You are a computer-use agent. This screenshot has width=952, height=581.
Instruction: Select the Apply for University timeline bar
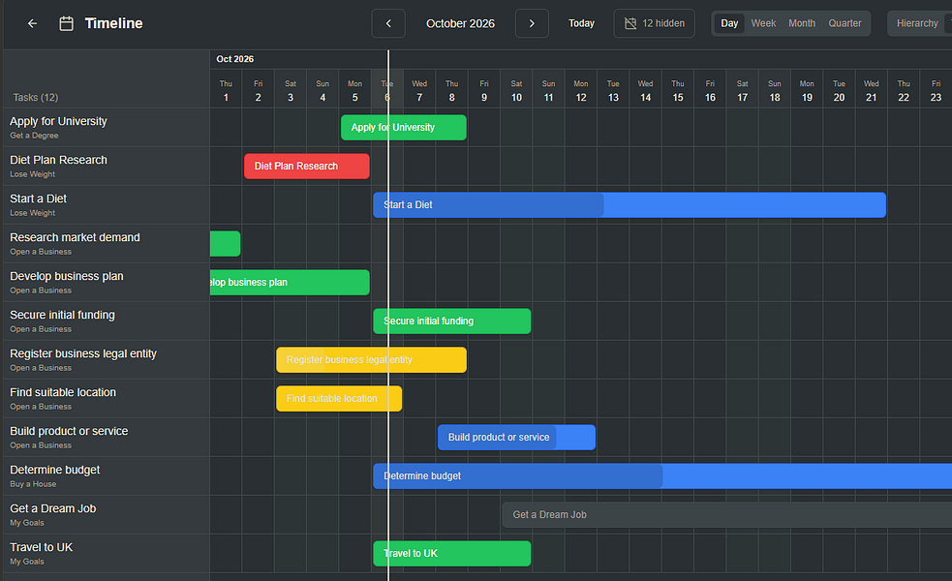(404, 128)
